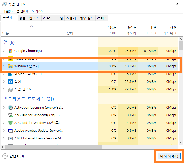The width and height of the screenshot is (185, 165).
Task: Expand the Activation Licensing Service entry
Action: pos(4,108)
